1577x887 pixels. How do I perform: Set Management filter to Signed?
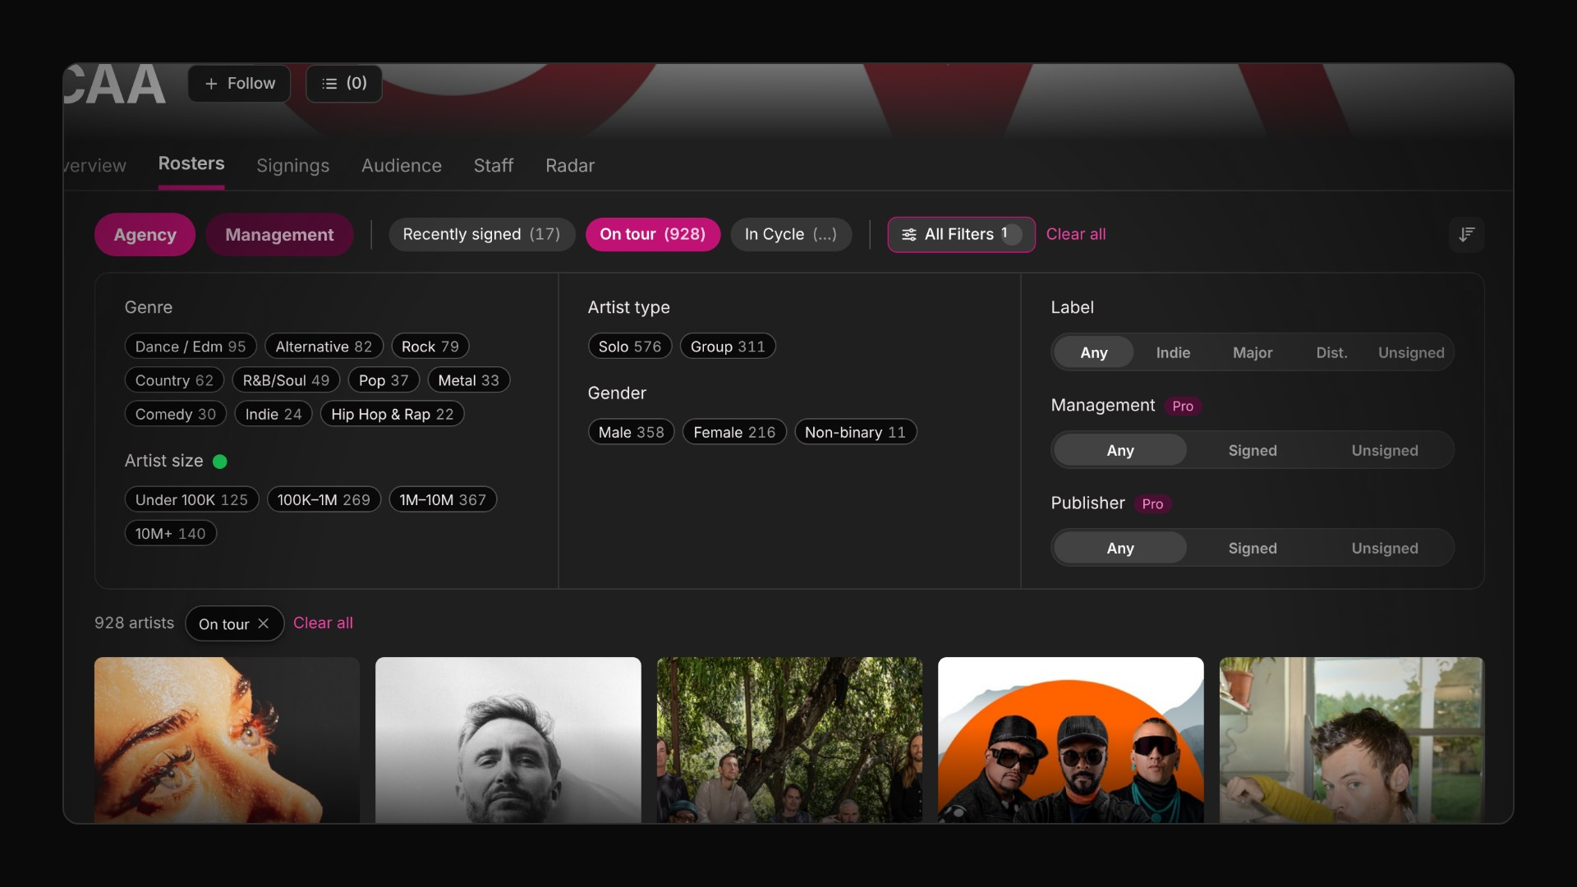point(1252,450)
